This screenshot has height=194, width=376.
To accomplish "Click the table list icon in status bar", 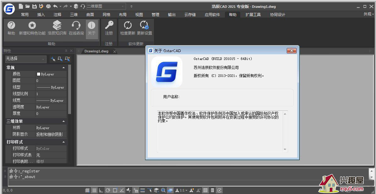I will coord(212,191).
